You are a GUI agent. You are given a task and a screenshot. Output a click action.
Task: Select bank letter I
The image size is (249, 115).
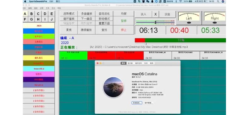pos(45,19)
